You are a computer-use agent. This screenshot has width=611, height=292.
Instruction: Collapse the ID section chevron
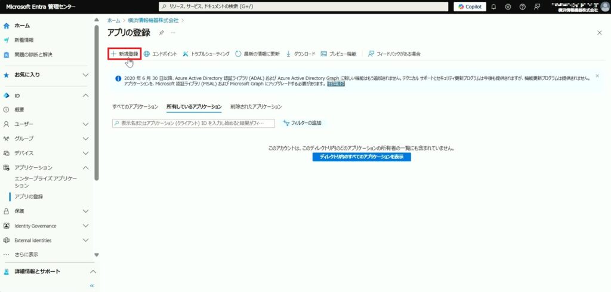click(x=86, y=96)
